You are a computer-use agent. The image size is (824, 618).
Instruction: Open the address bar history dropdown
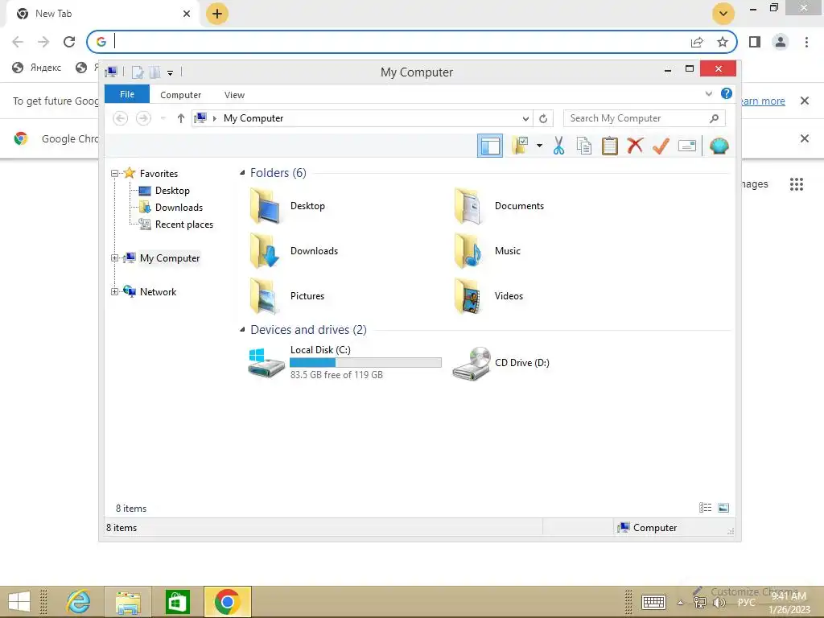click(525, 119)
